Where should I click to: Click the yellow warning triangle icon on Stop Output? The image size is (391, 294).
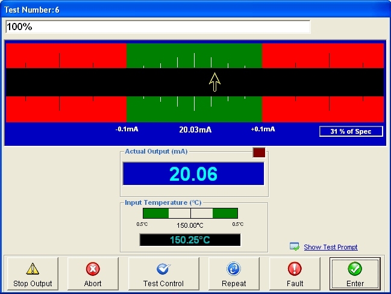coord(32,269)
